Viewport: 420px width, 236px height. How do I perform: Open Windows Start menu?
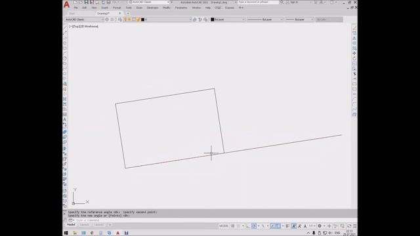click(66, 233)
